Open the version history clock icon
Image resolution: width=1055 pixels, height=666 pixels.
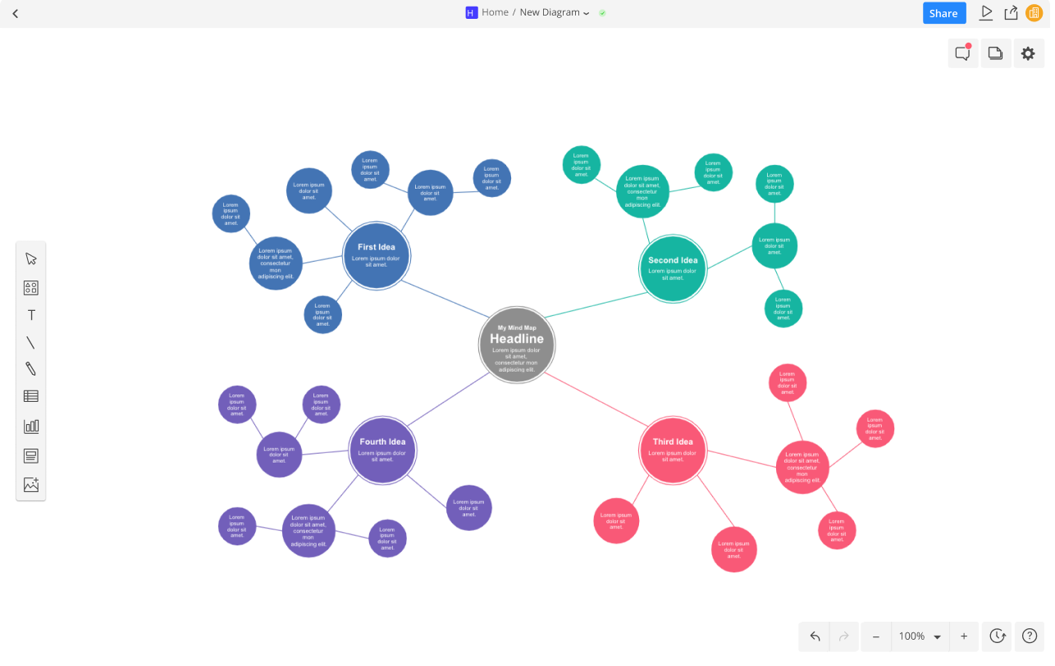point(997,636)
